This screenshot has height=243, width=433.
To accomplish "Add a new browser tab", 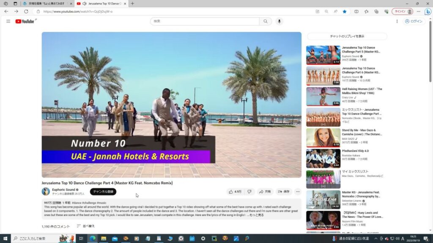I will pos(132,3).
